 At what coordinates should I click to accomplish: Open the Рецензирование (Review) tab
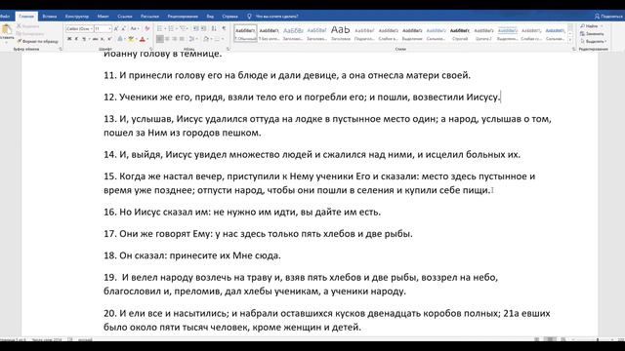[x=183, y=17]
